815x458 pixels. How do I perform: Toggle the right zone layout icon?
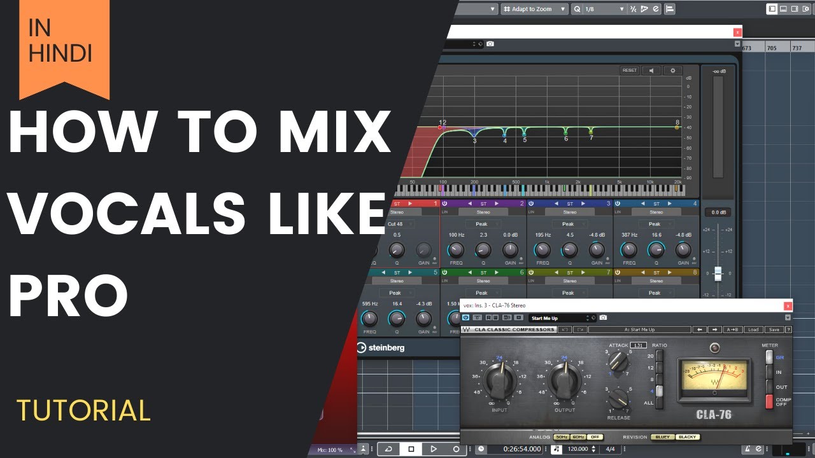(x=795, y=9)
